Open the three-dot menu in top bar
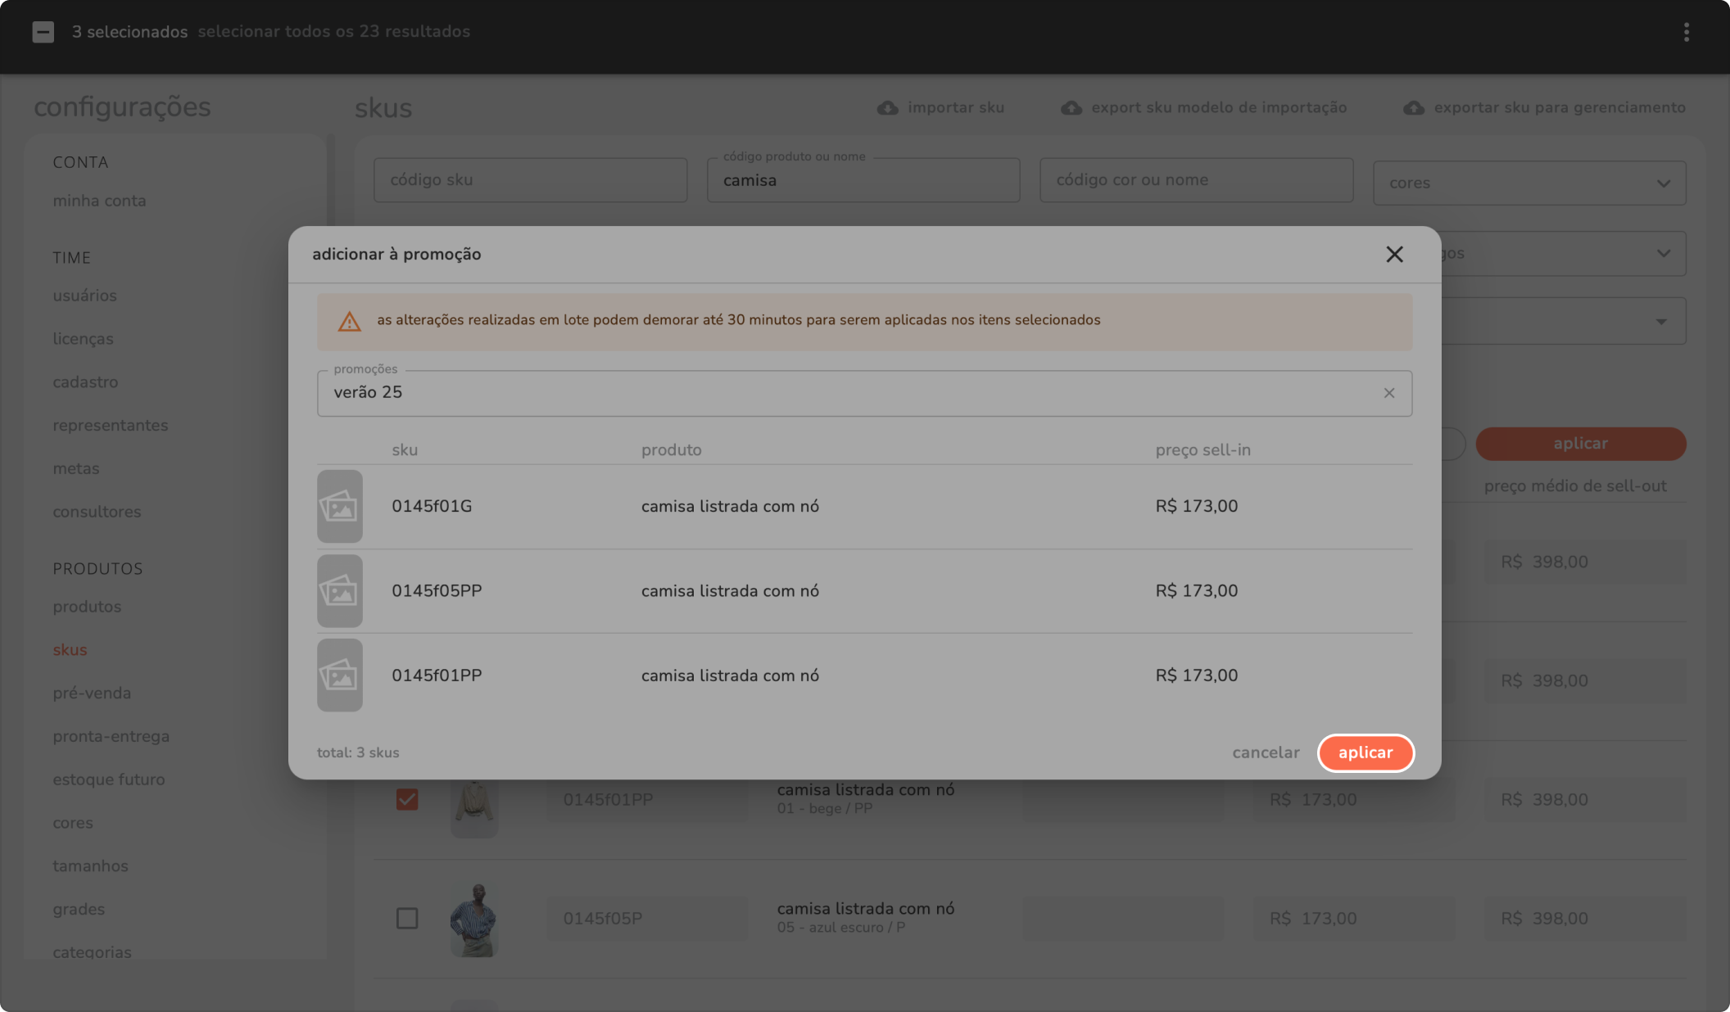Viewport: 1730px width, 1012px height. tap(1686, 32)
